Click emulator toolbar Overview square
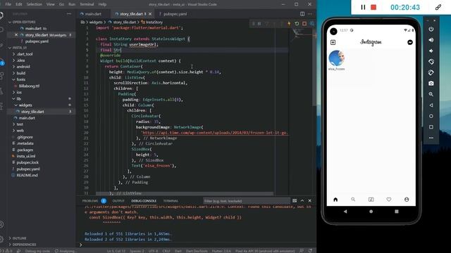Viewport: 451px width, 253px height. click(x=431, y=126)
